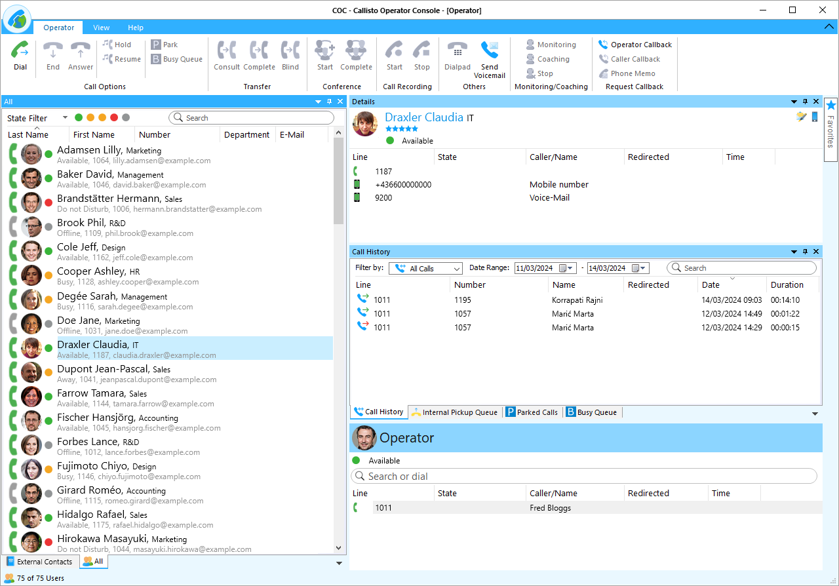
Task: Select the Korrapati Rajni call history entry
Action: 585,300
